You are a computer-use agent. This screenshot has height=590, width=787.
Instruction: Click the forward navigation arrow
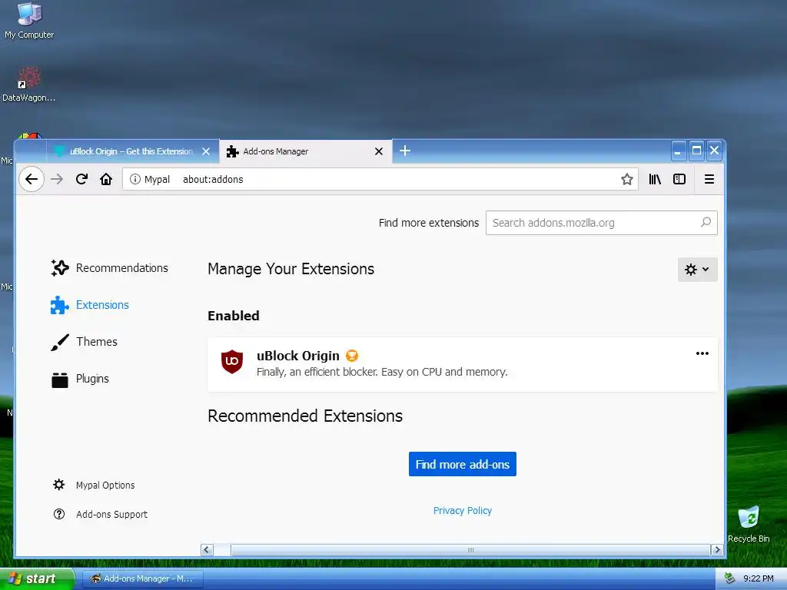[x=57, y=179]
